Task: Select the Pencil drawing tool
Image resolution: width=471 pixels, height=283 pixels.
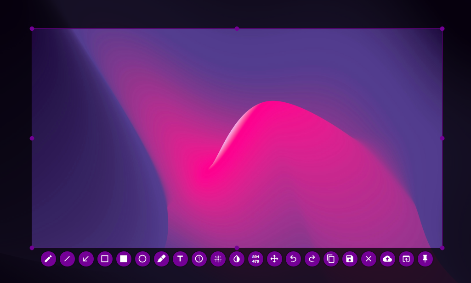Action: pos(48,259)
